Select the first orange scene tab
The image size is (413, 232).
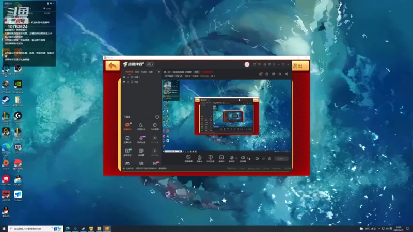click(x=129, y=72)
